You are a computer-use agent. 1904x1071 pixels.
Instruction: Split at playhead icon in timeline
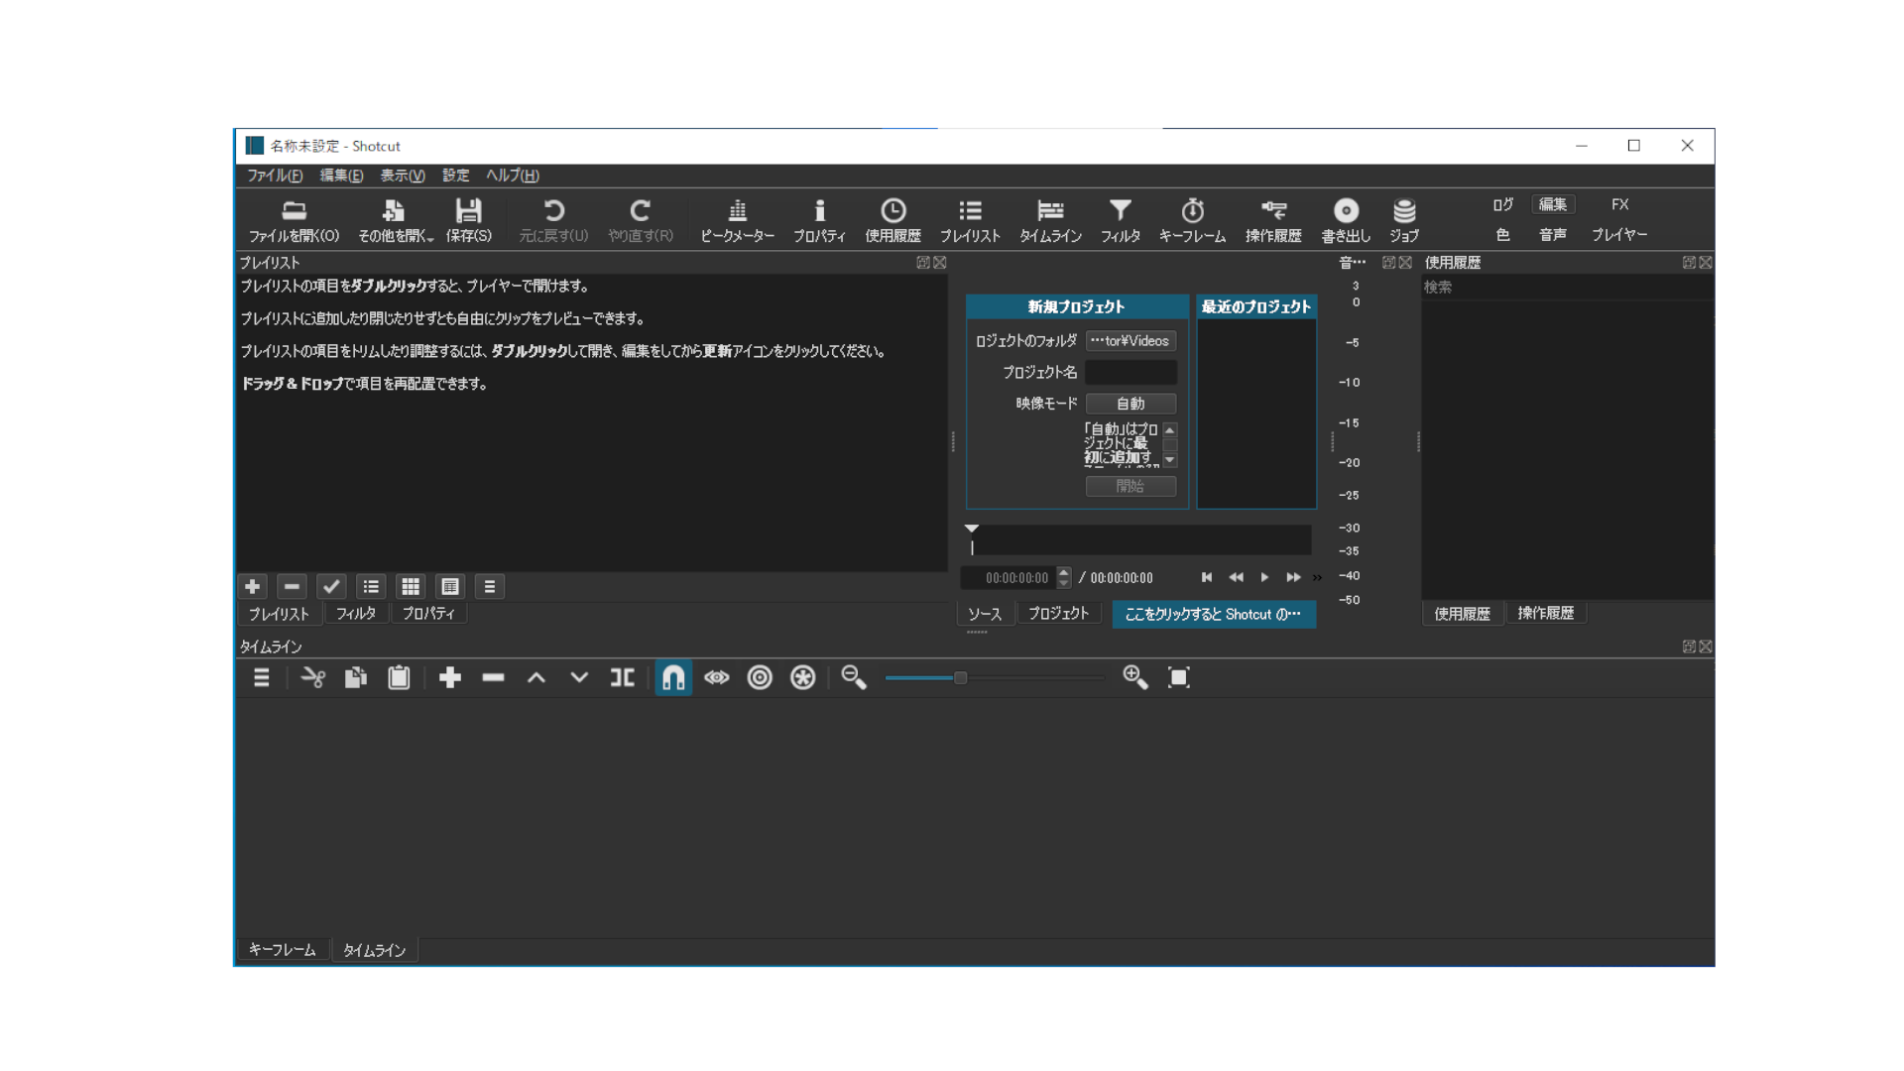pos(623,678)
